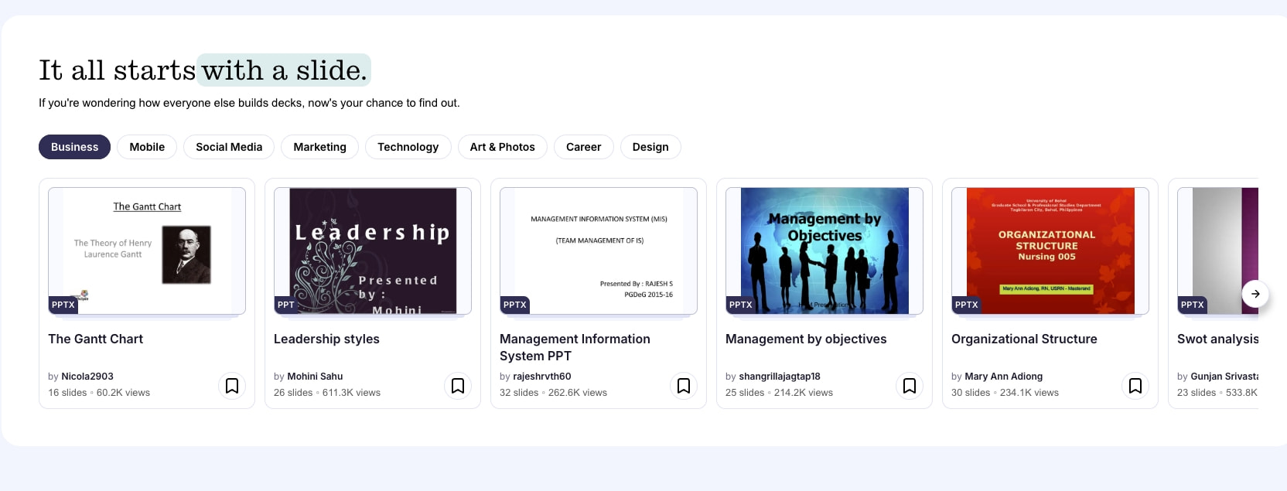The image size is (1287, 491).
Task: Open Organizational Structure title link
Action: [x=1024, y=339]
